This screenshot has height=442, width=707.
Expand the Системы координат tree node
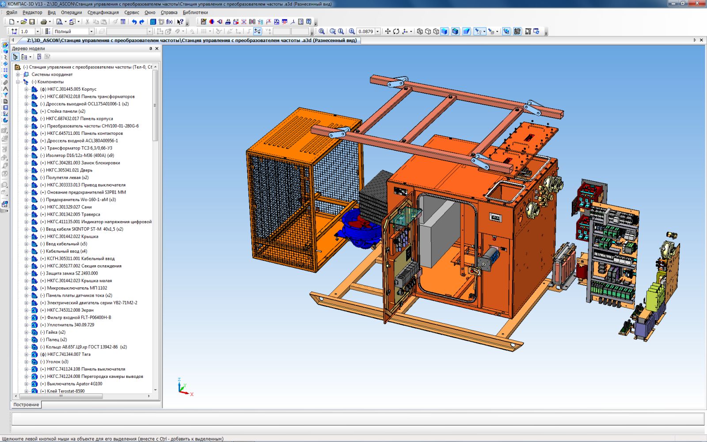pos(18,74)
